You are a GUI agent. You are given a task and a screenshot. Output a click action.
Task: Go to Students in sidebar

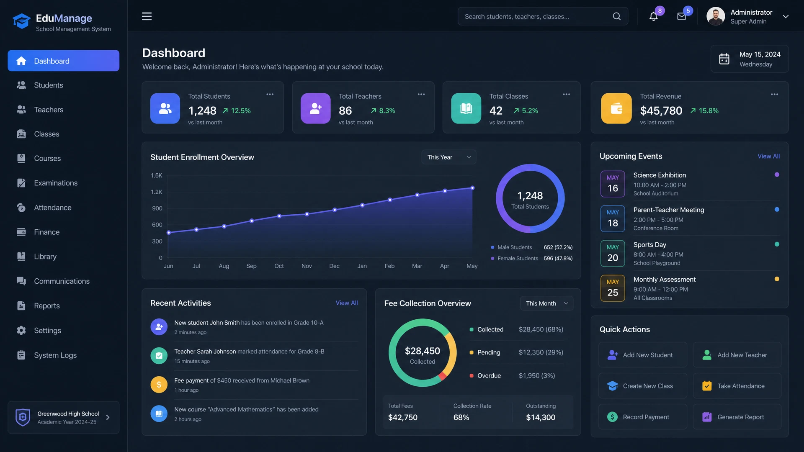point(63,85)
